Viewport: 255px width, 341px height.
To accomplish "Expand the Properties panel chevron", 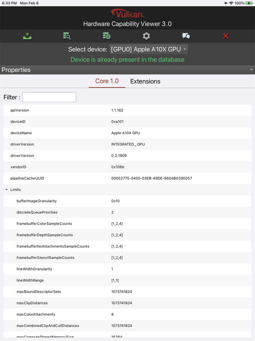I will click(251, 69).
